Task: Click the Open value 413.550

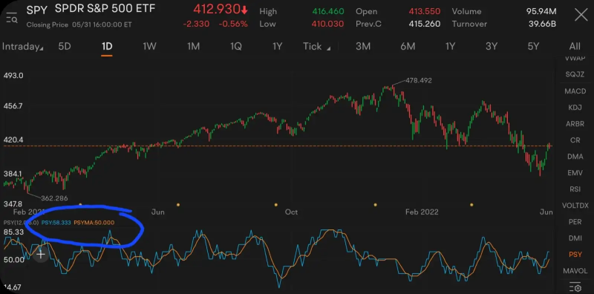Action: (x=424, y=11)
